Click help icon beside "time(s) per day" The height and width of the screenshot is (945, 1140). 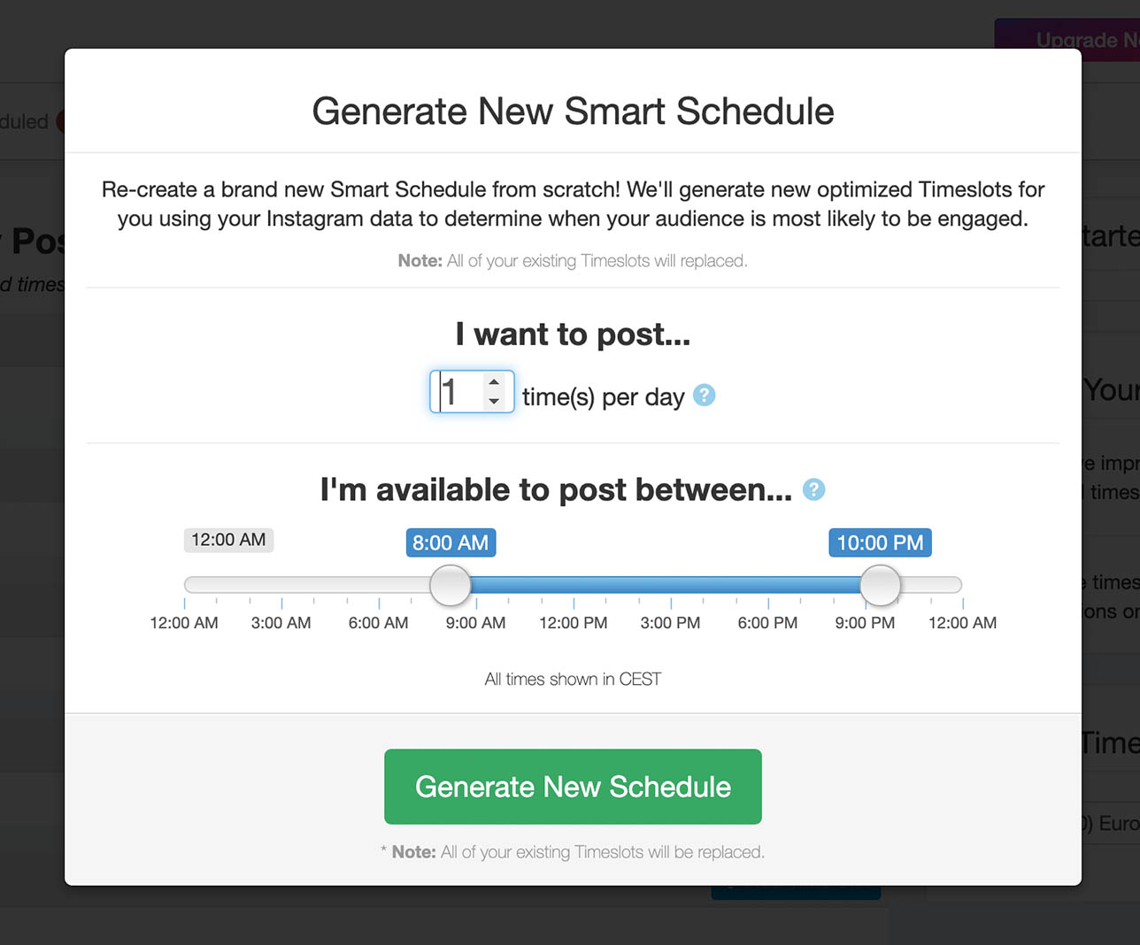click(x=704, y=396)
